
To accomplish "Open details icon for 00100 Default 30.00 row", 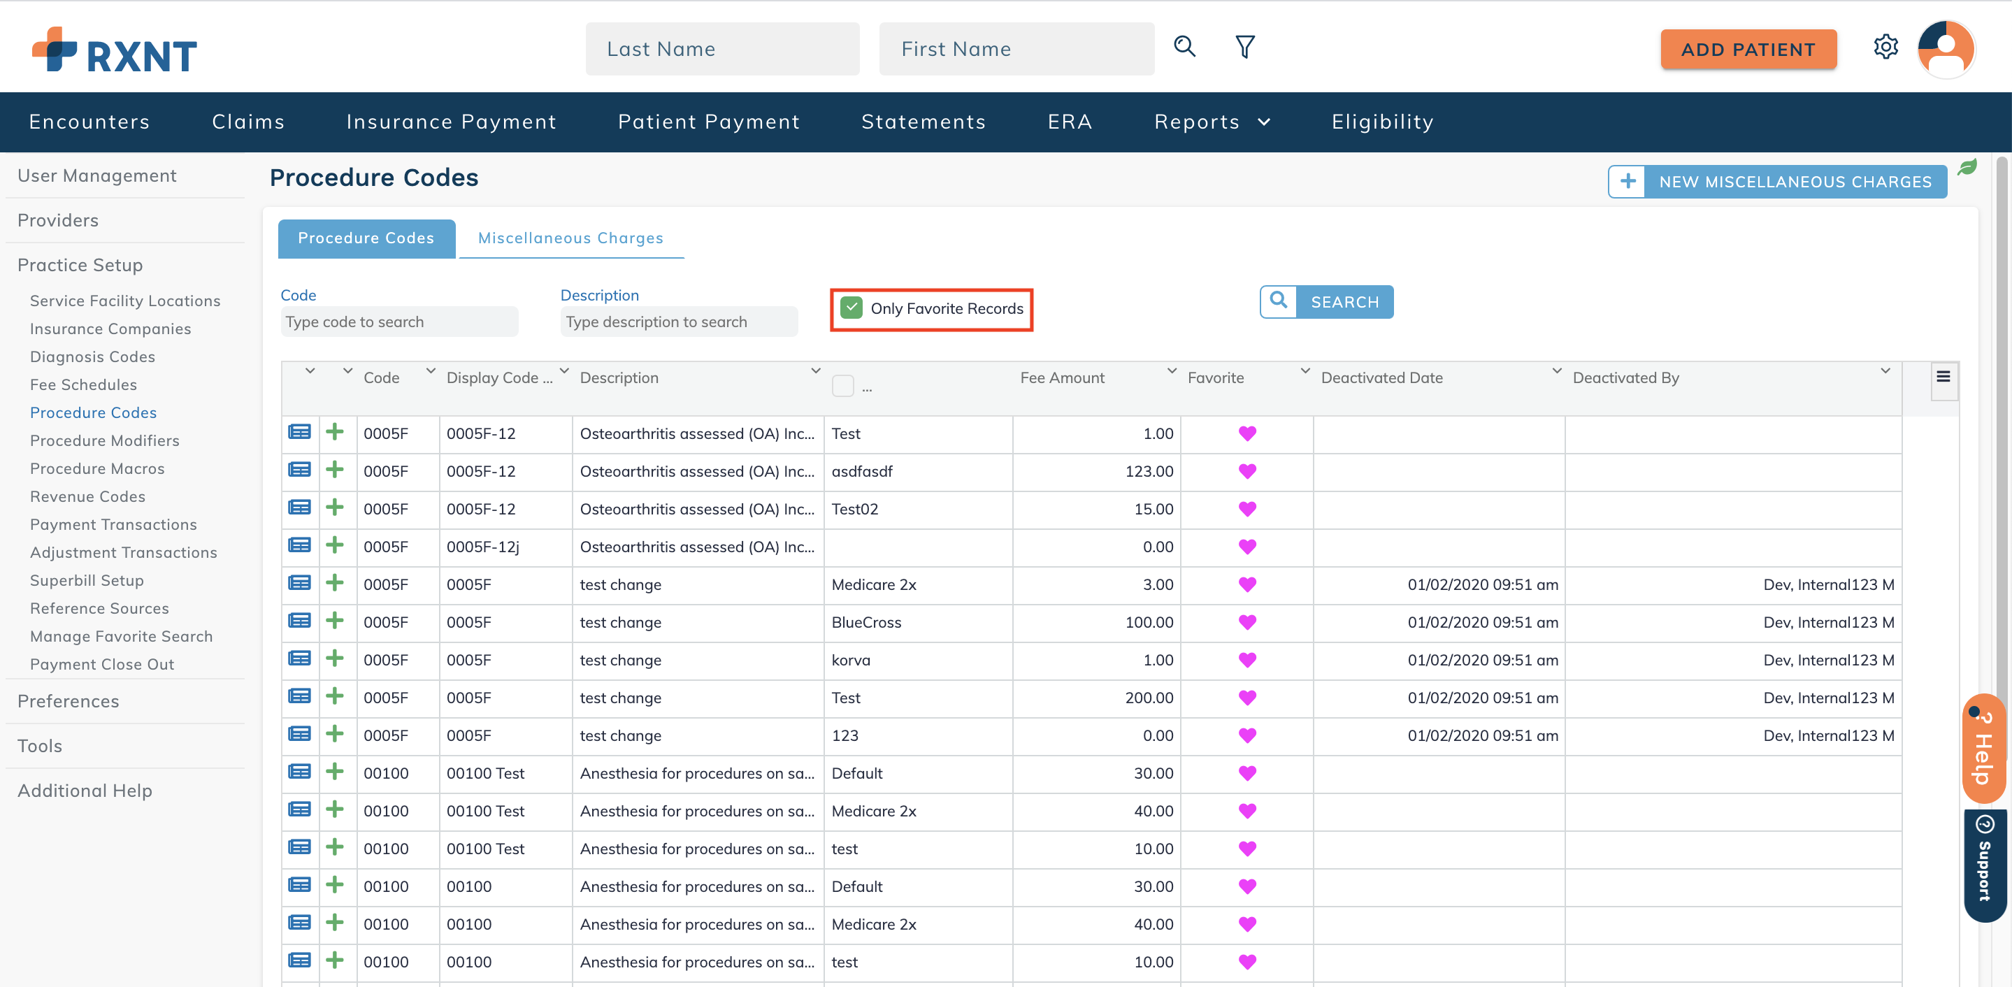I will pos(299,886).
